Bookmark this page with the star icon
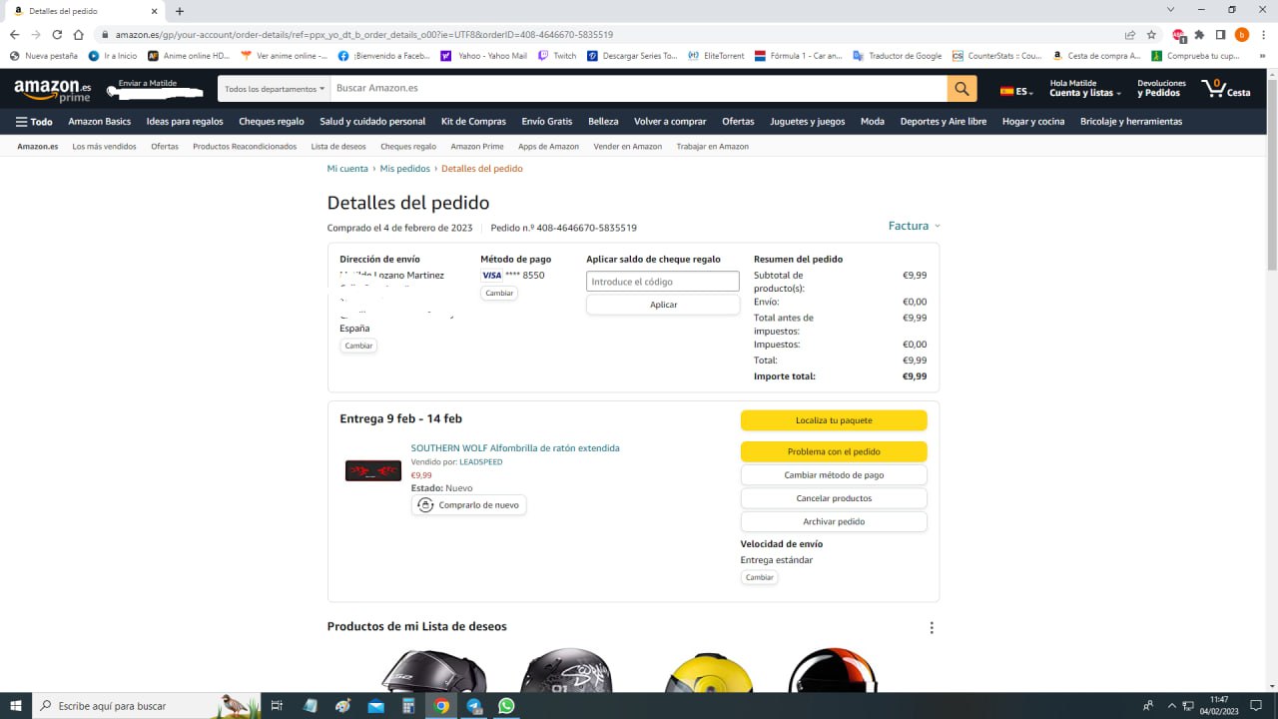The width and height of the screenshot is (1278, 719). pos(1151,34)
